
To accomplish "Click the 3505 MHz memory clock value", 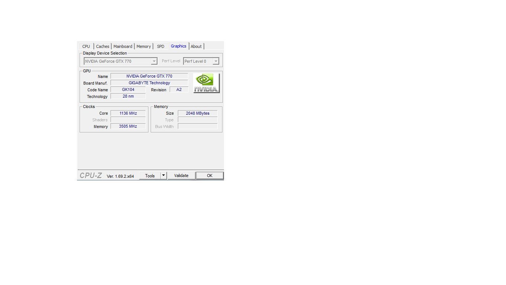I will click(128, 126).
